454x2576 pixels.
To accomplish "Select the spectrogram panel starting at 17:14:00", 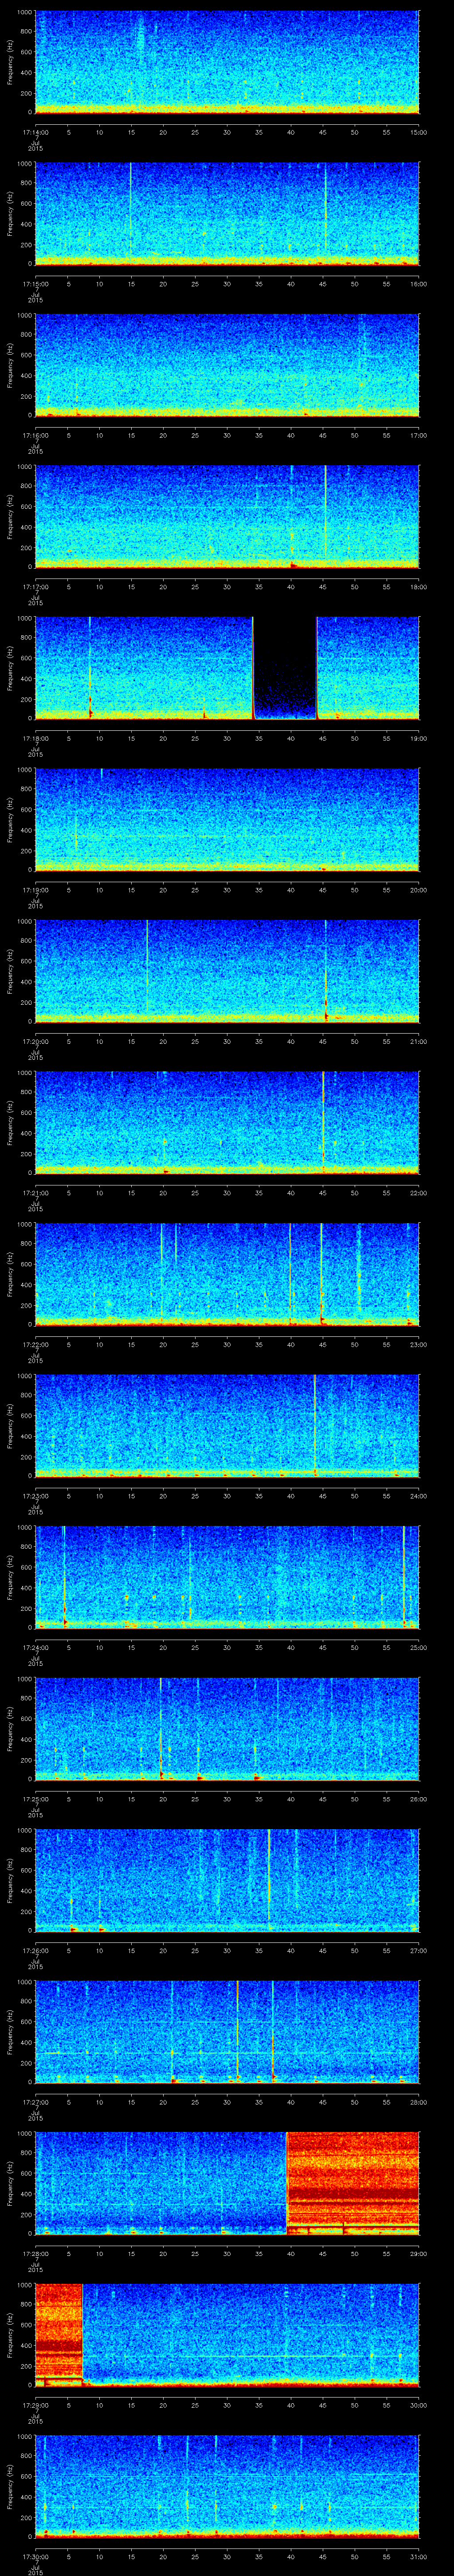I will pyautogui.click(x=227, y=62).
